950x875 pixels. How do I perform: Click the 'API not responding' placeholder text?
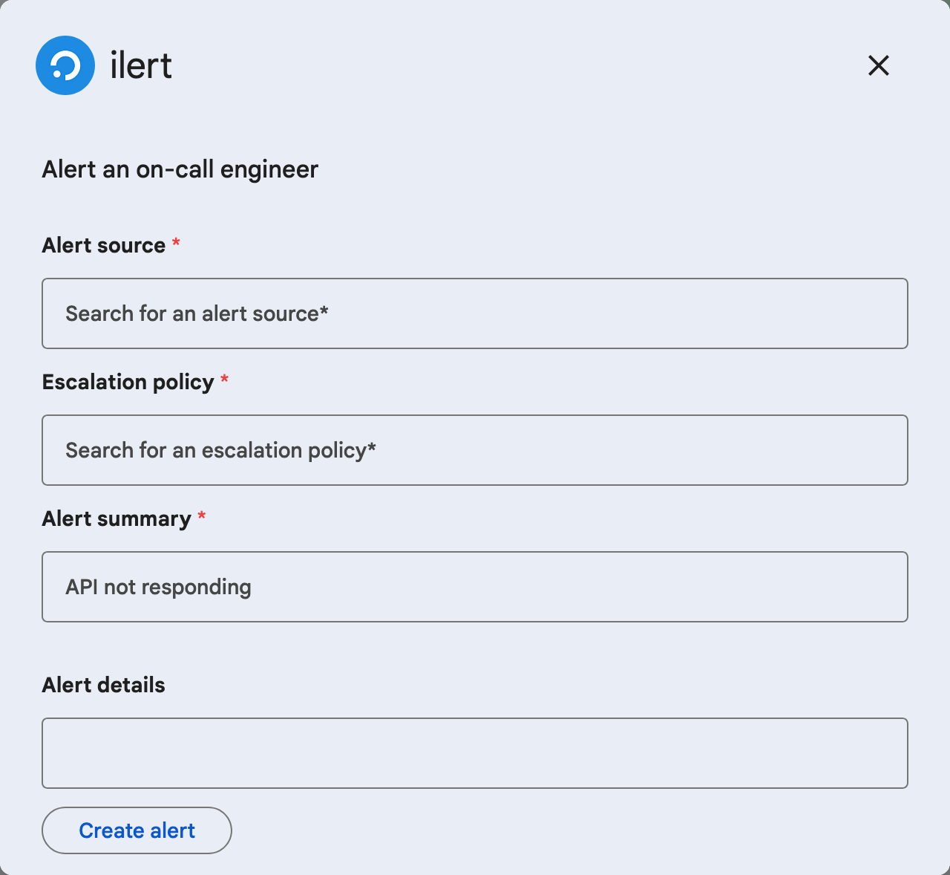point(158,587)
